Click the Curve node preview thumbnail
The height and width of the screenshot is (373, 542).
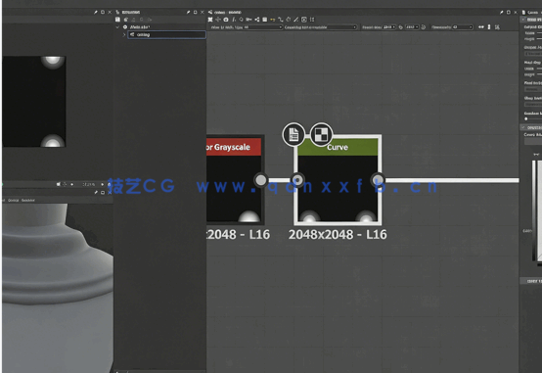(338, 188)
